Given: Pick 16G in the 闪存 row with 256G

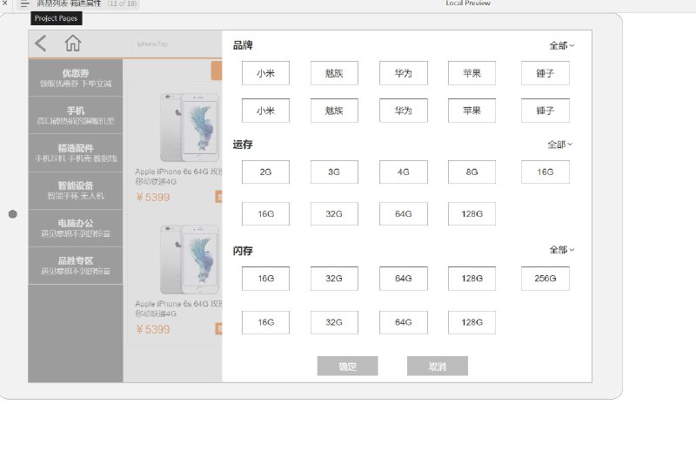Looking at the screenshot, I should click(265, 279).
